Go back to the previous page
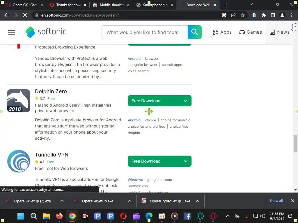 pos(6,15)
